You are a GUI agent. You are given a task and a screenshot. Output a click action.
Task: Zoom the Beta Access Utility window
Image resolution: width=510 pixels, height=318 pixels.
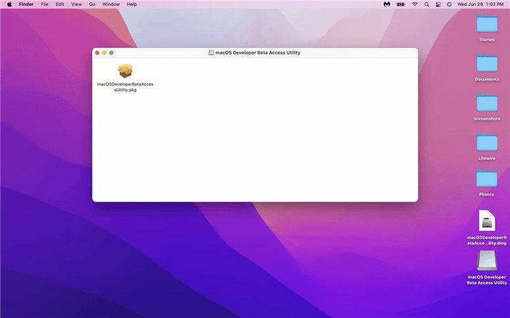tap(111, 53)
